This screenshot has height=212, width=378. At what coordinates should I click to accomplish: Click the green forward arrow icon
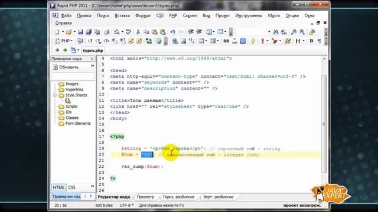(x=65, y=50)
